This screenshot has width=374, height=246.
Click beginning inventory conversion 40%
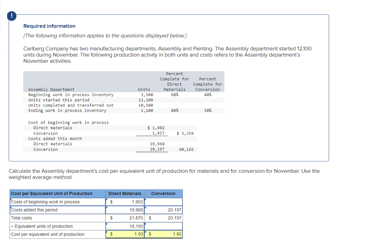208,95
